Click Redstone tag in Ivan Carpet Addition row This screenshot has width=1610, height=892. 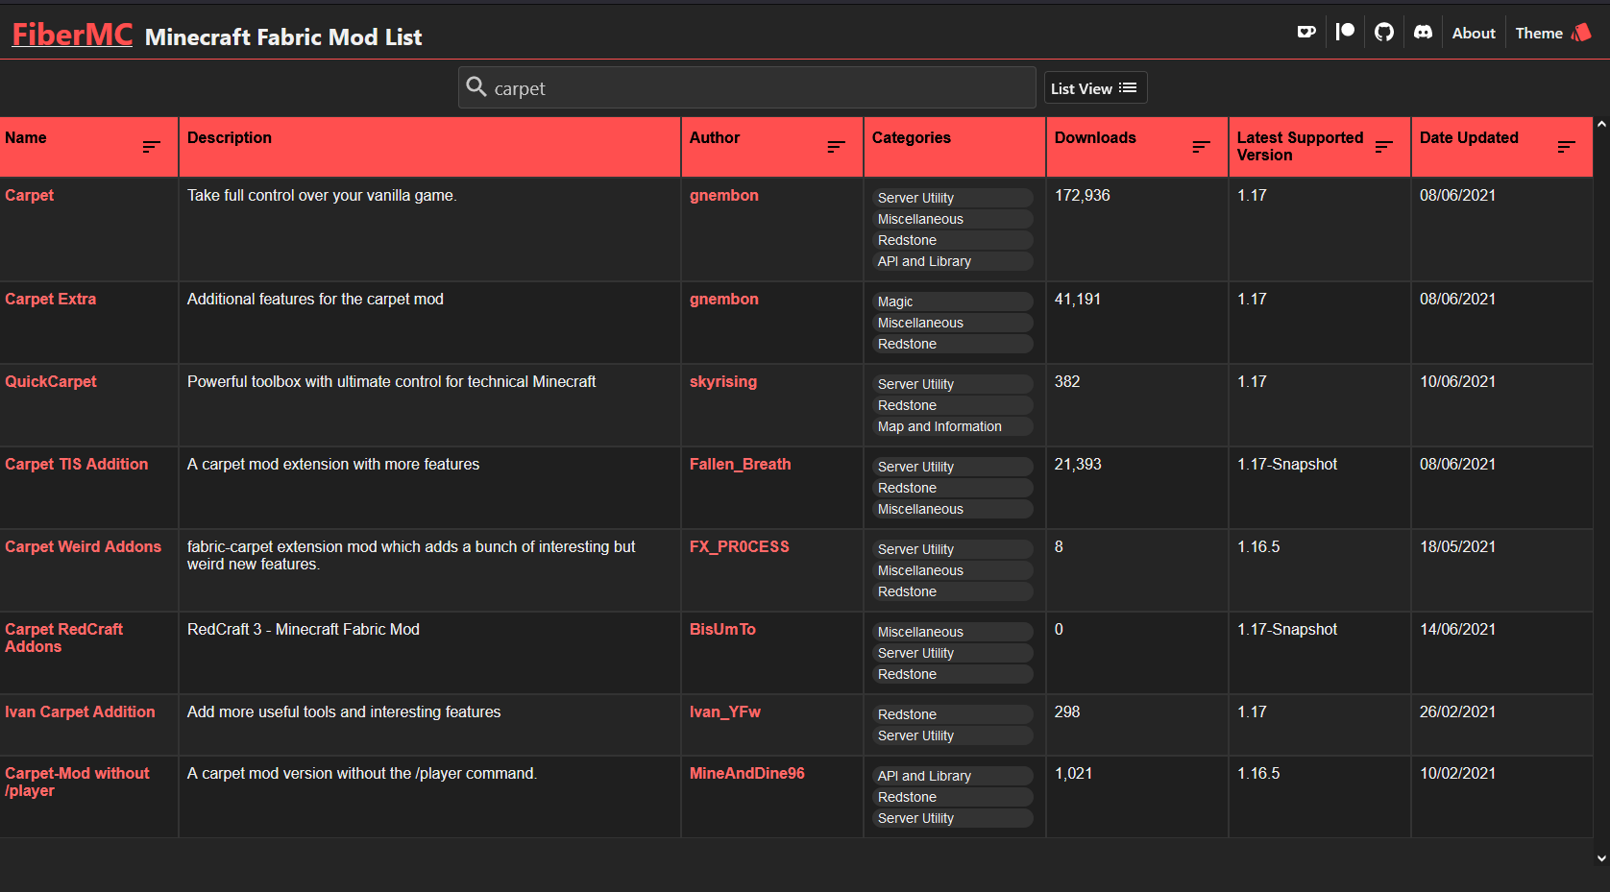pos(953,714)
